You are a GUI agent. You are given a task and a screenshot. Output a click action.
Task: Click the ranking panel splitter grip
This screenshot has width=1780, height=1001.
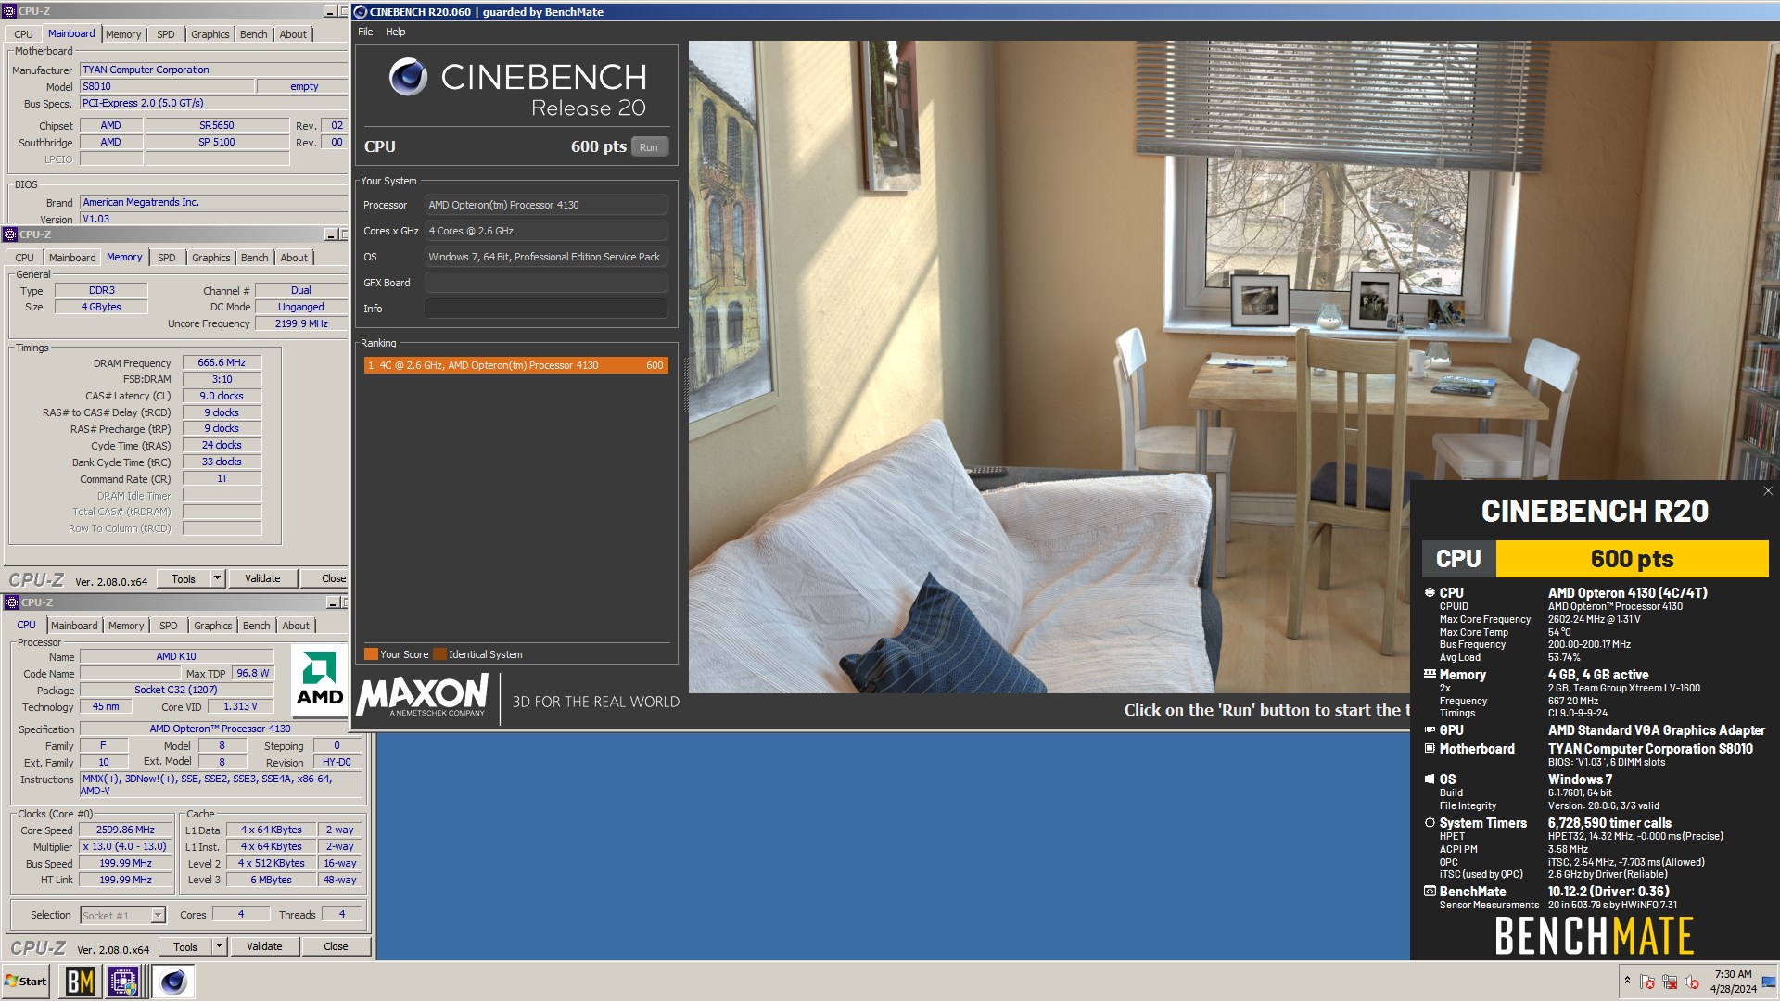click(x=686, y=385)
